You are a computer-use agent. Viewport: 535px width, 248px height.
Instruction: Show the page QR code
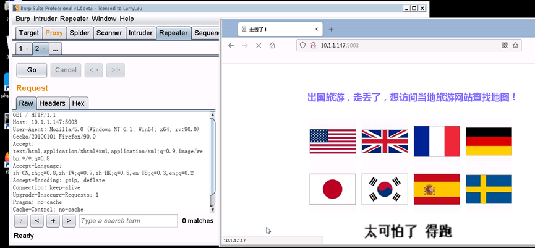505,45
